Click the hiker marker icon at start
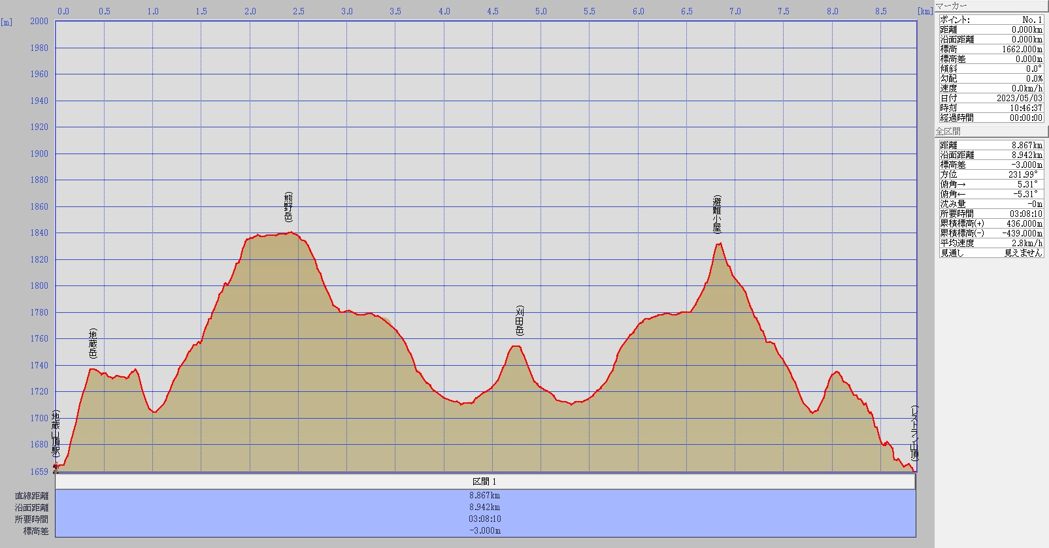Image resolution: width=1049 pixels, height=548 pixels. click(x=56, y=466)
